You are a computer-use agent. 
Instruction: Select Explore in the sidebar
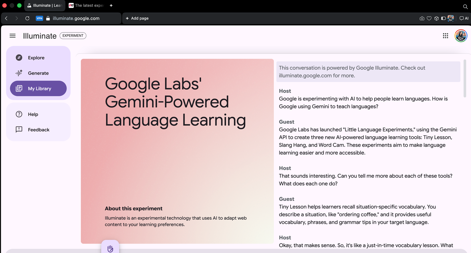pos(36,58)
